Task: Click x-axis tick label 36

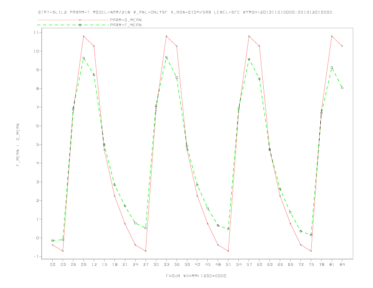Action: [177, 264]
